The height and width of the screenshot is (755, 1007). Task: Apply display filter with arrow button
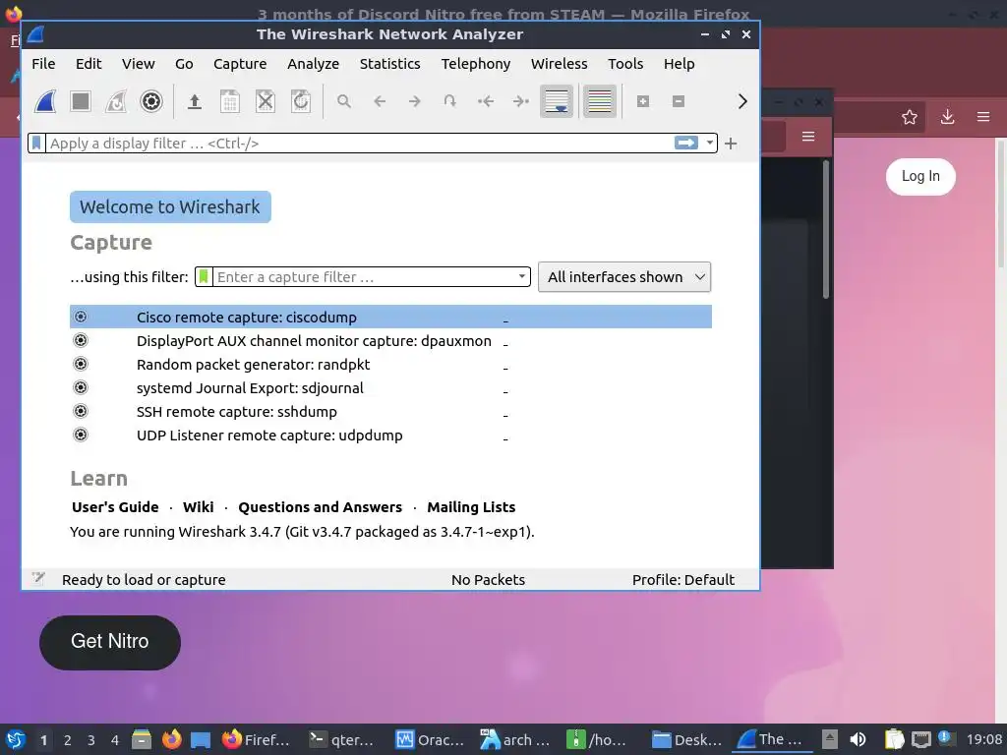click(x=685, y=143)
